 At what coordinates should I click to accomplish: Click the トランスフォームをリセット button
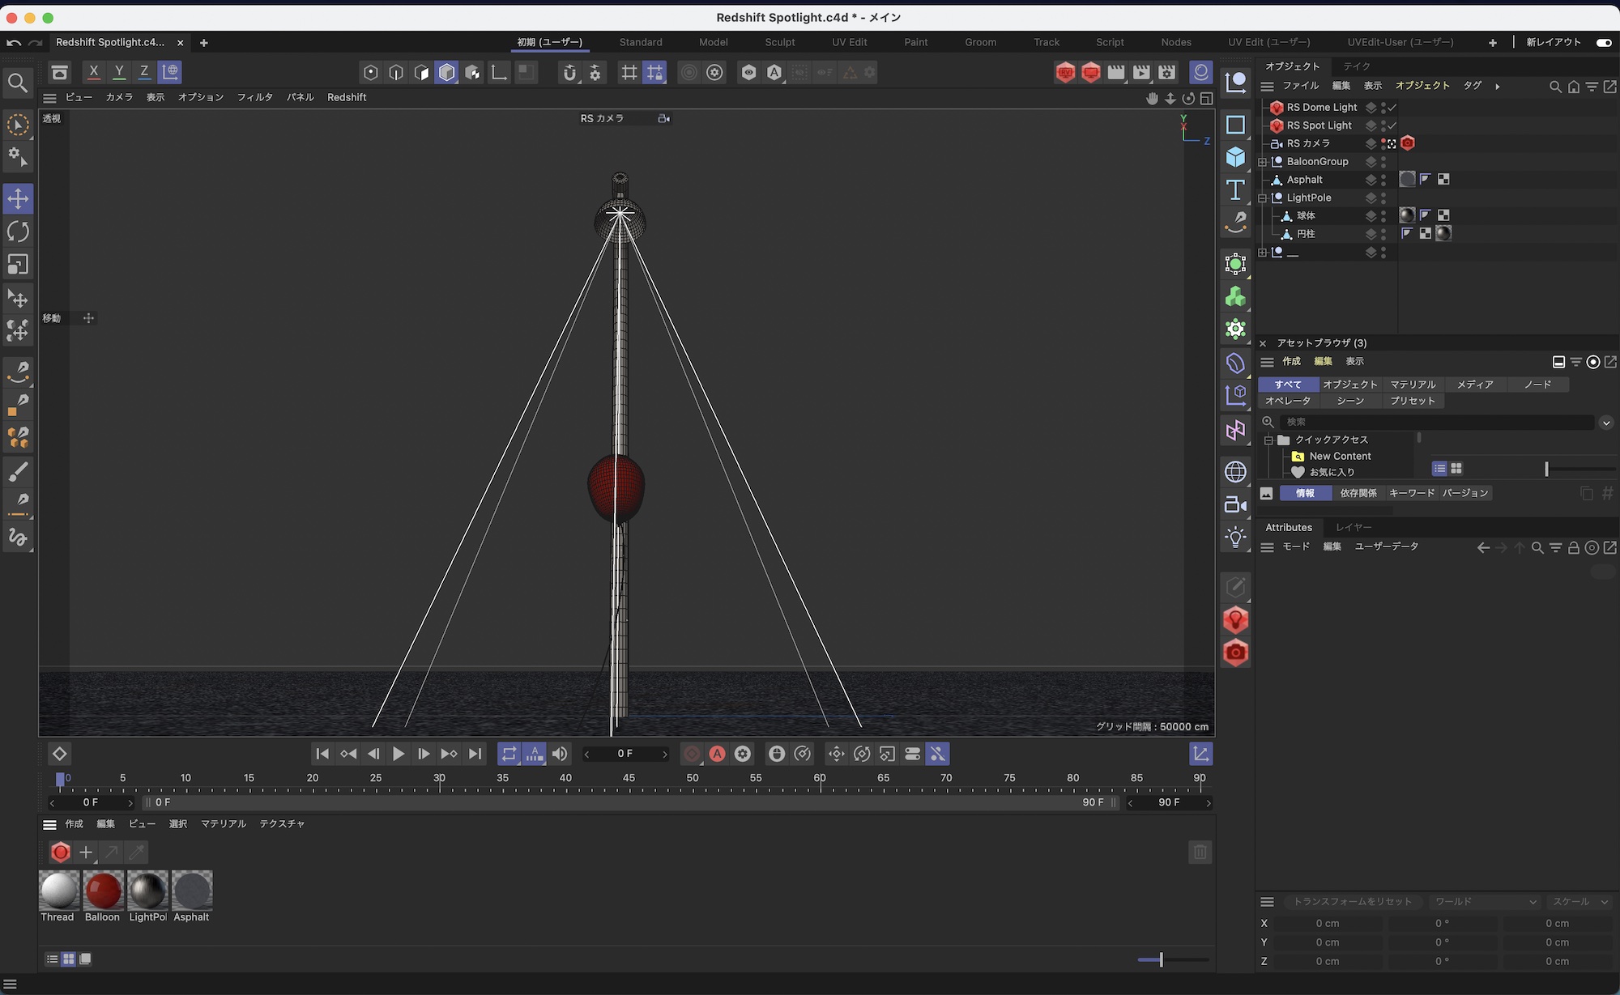click(x=1354, y=901)
